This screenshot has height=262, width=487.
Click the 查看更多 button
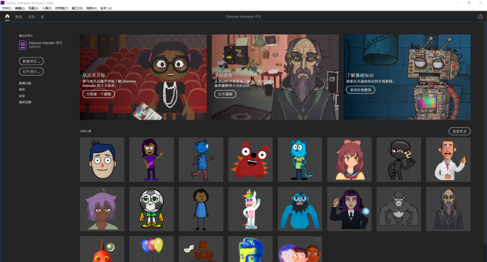pos(459,131)
